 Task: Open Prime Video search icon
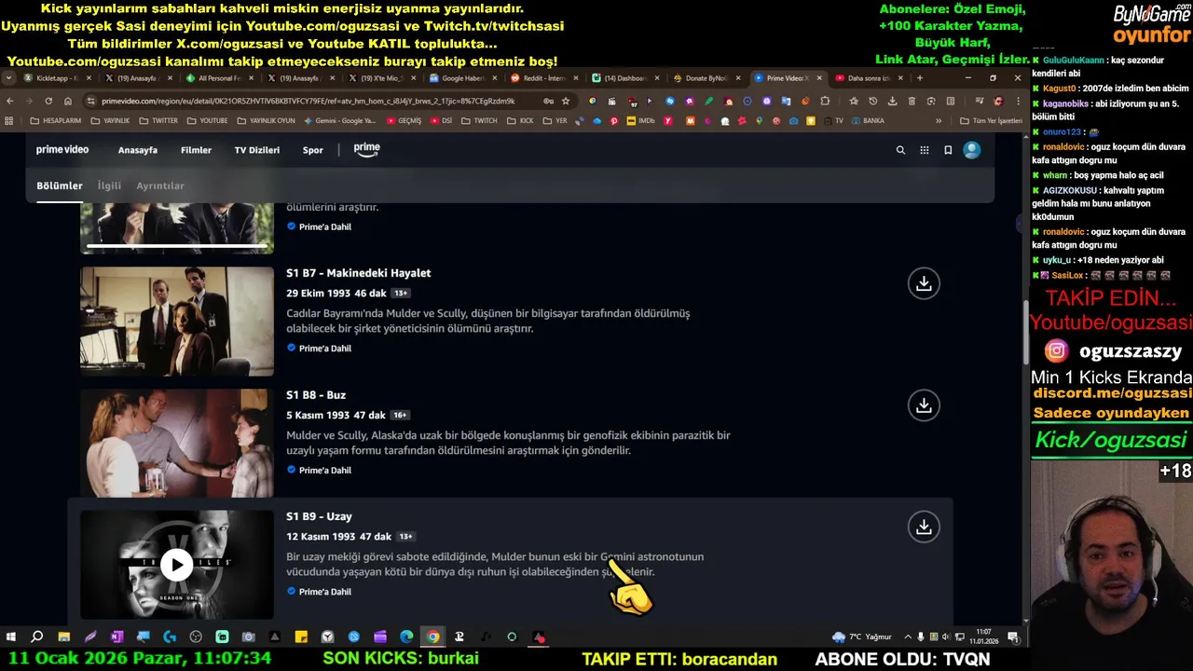pos(900,150)
